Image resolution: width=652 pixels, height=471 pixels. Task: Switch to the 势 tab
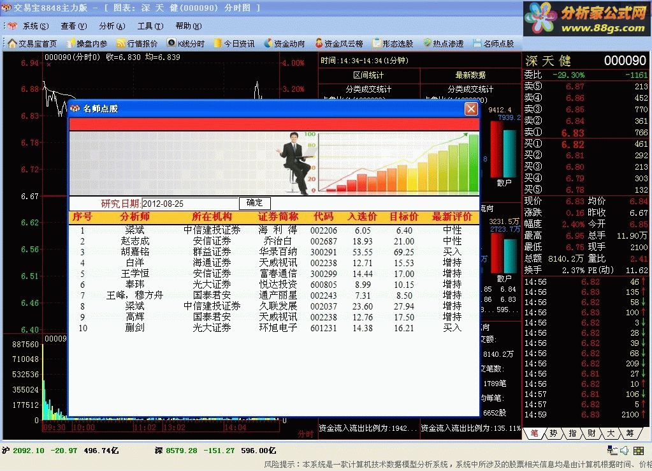(x=553, y=433)
